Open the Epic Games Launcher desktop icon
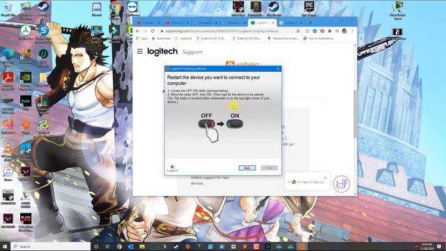The height and width of the screenshot is (251, 446). (309, 8)
